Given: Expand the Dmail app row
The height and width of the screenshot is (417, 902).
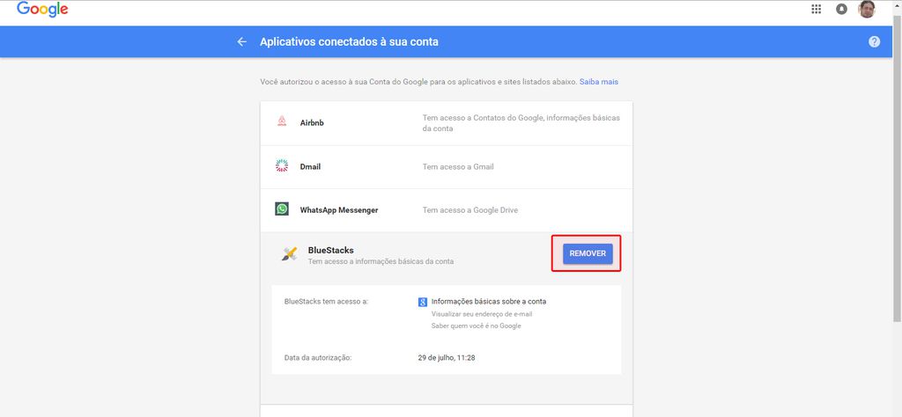Looking at the screenshot, I should (x=447, y=166).
